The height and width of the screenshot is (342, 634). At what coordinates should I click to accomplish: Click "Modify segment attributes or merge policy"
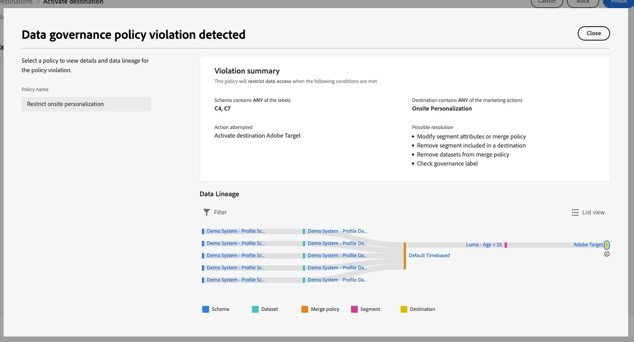(x=471, y=136)
